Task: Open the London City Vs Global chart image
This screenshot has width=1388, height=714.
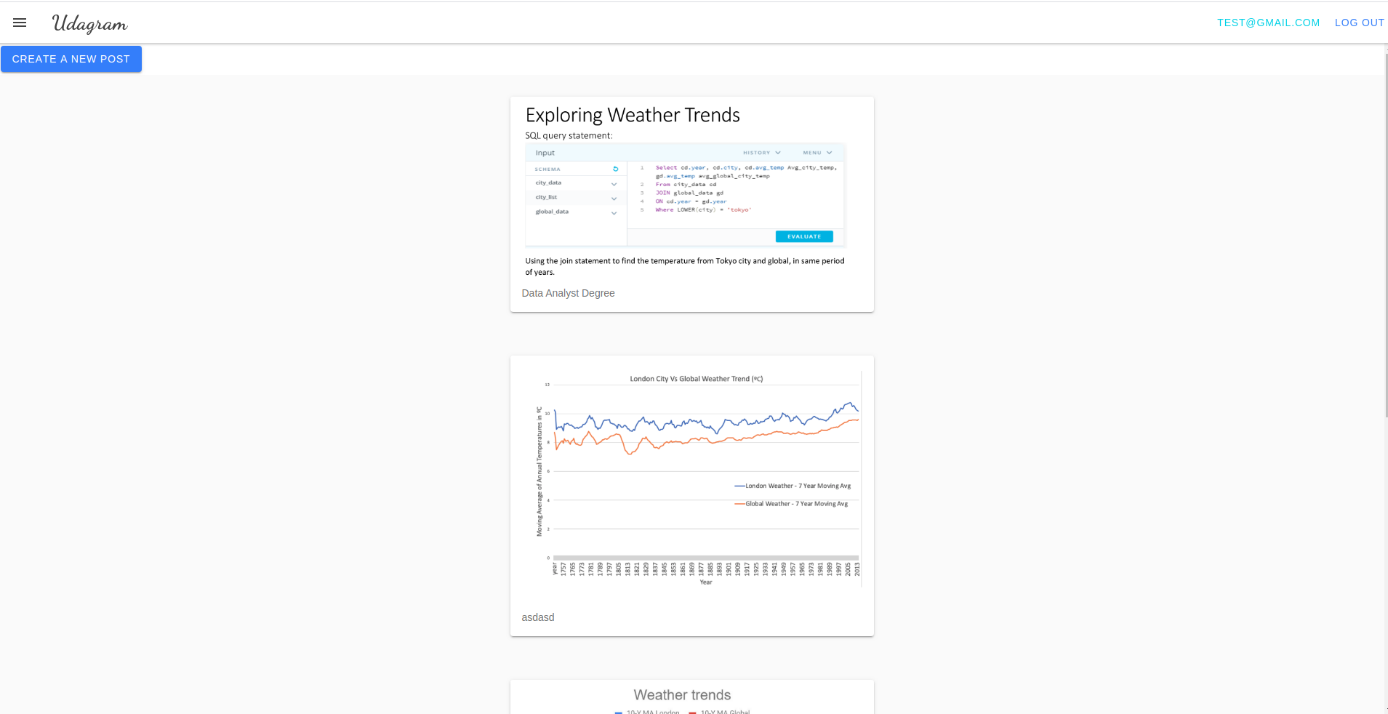Action: (691, 478)
